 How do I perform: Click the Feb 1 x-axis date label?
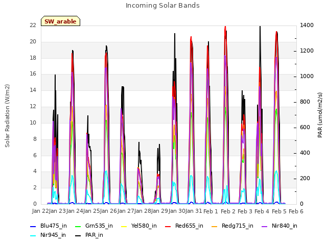pos(211,211)
